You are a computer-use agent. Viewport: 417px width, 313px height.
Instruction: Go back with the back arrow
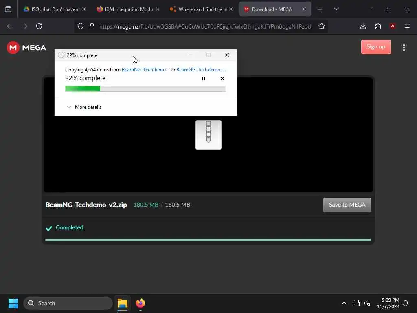(x=10, y=26)
